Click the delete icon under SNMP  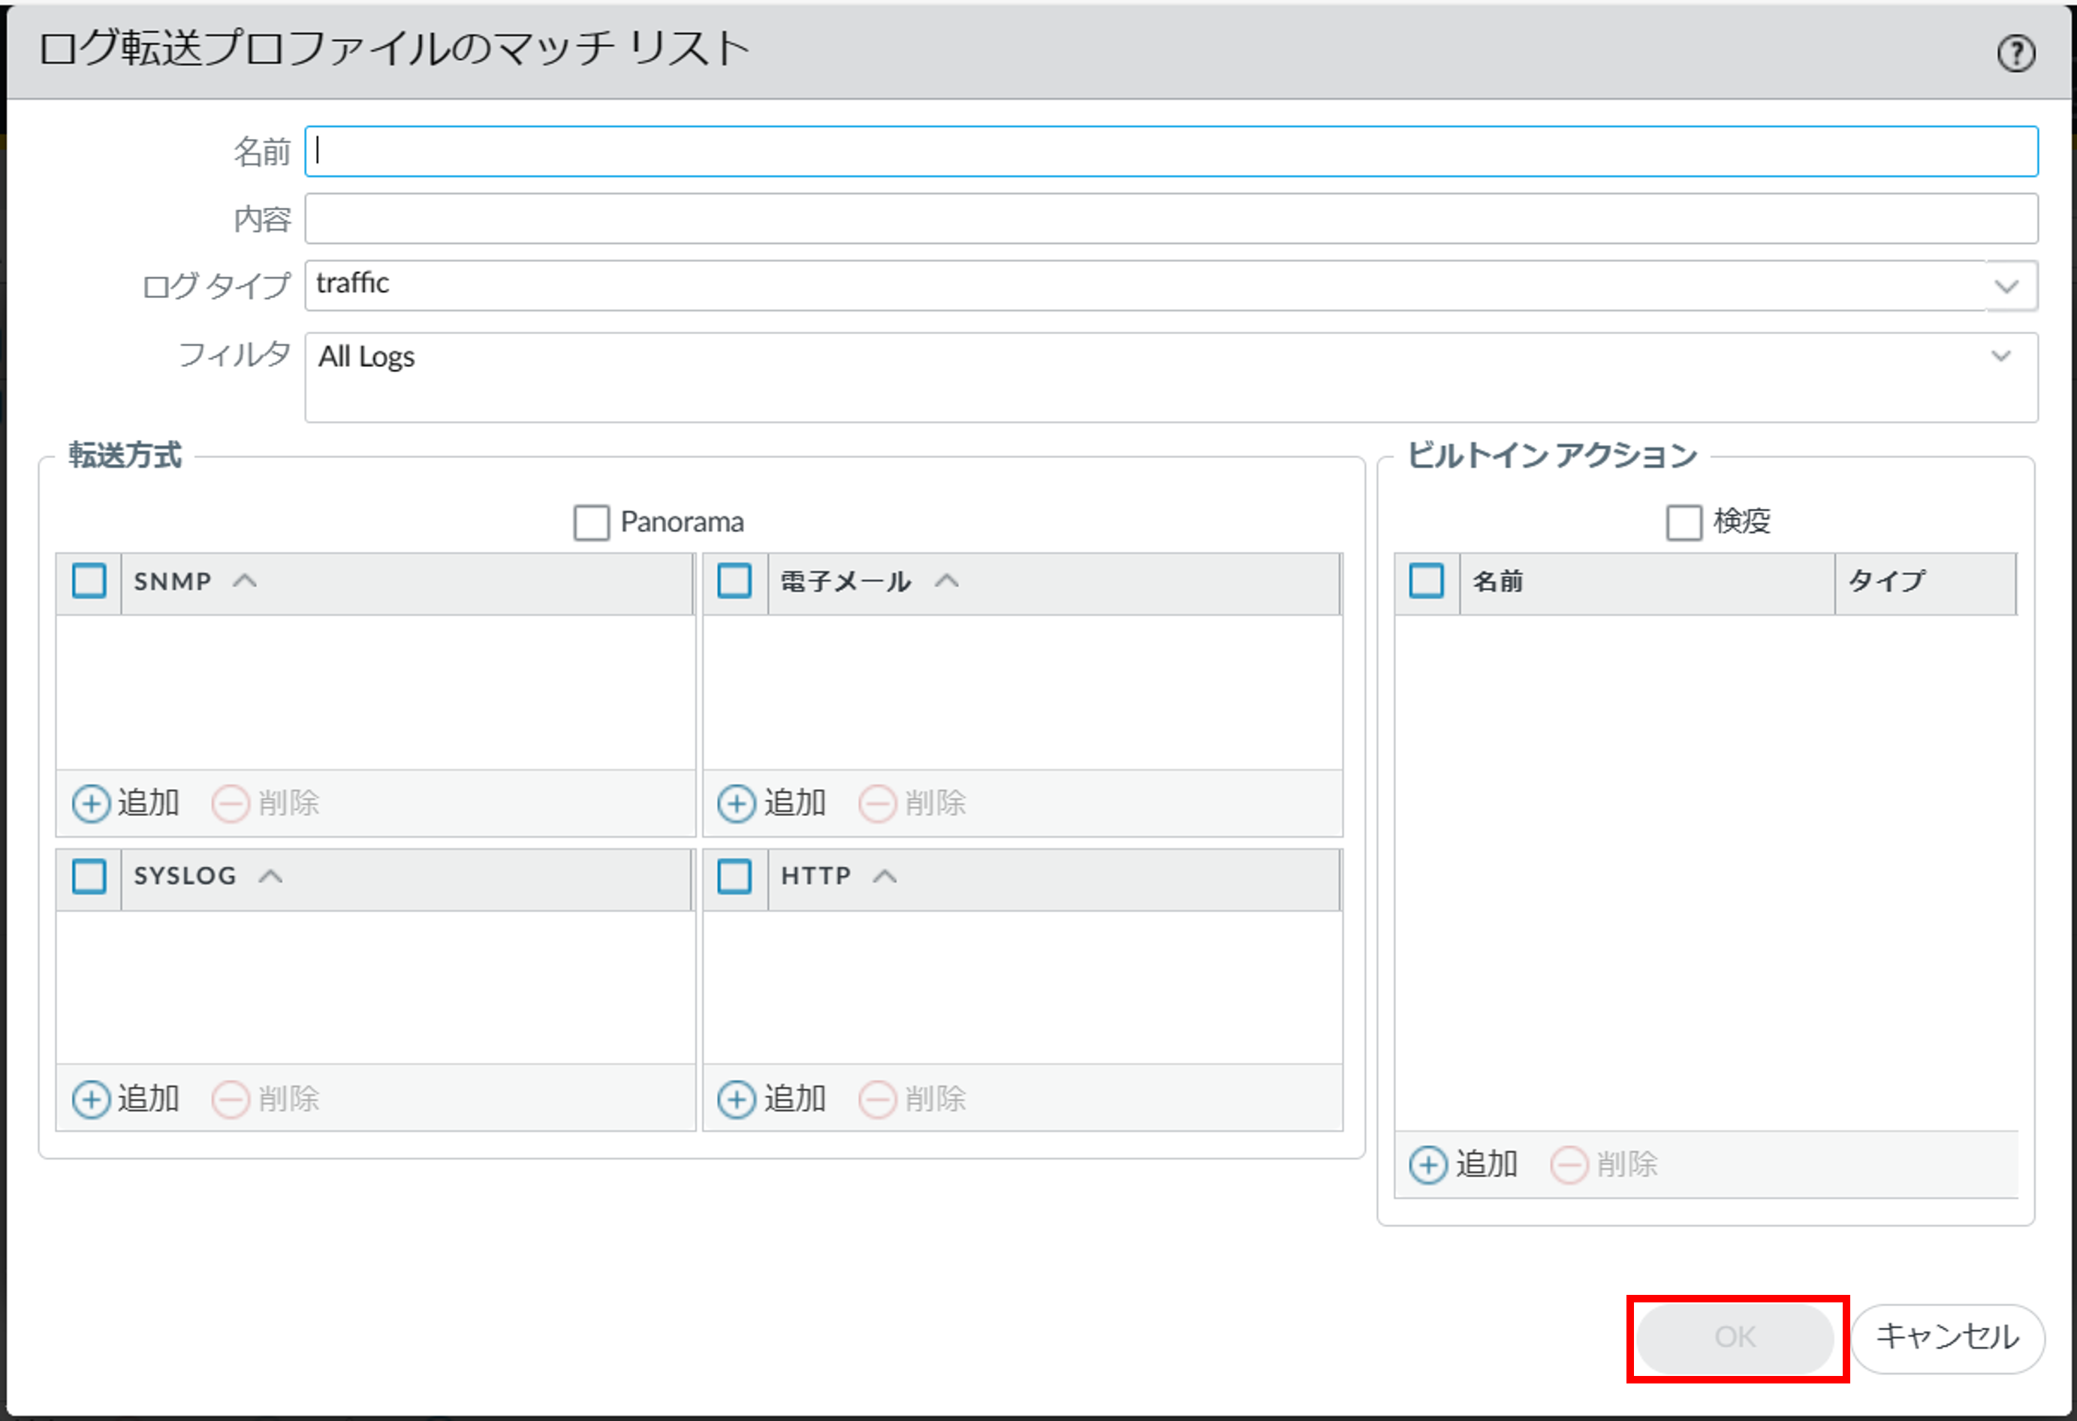tap(231, 803)
